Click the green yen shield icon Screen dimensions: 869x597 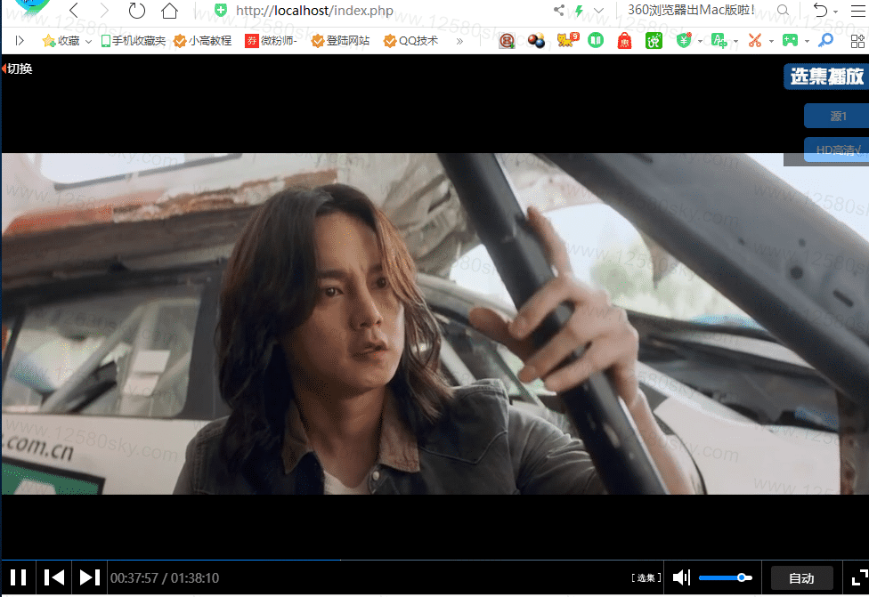[685, 40]
